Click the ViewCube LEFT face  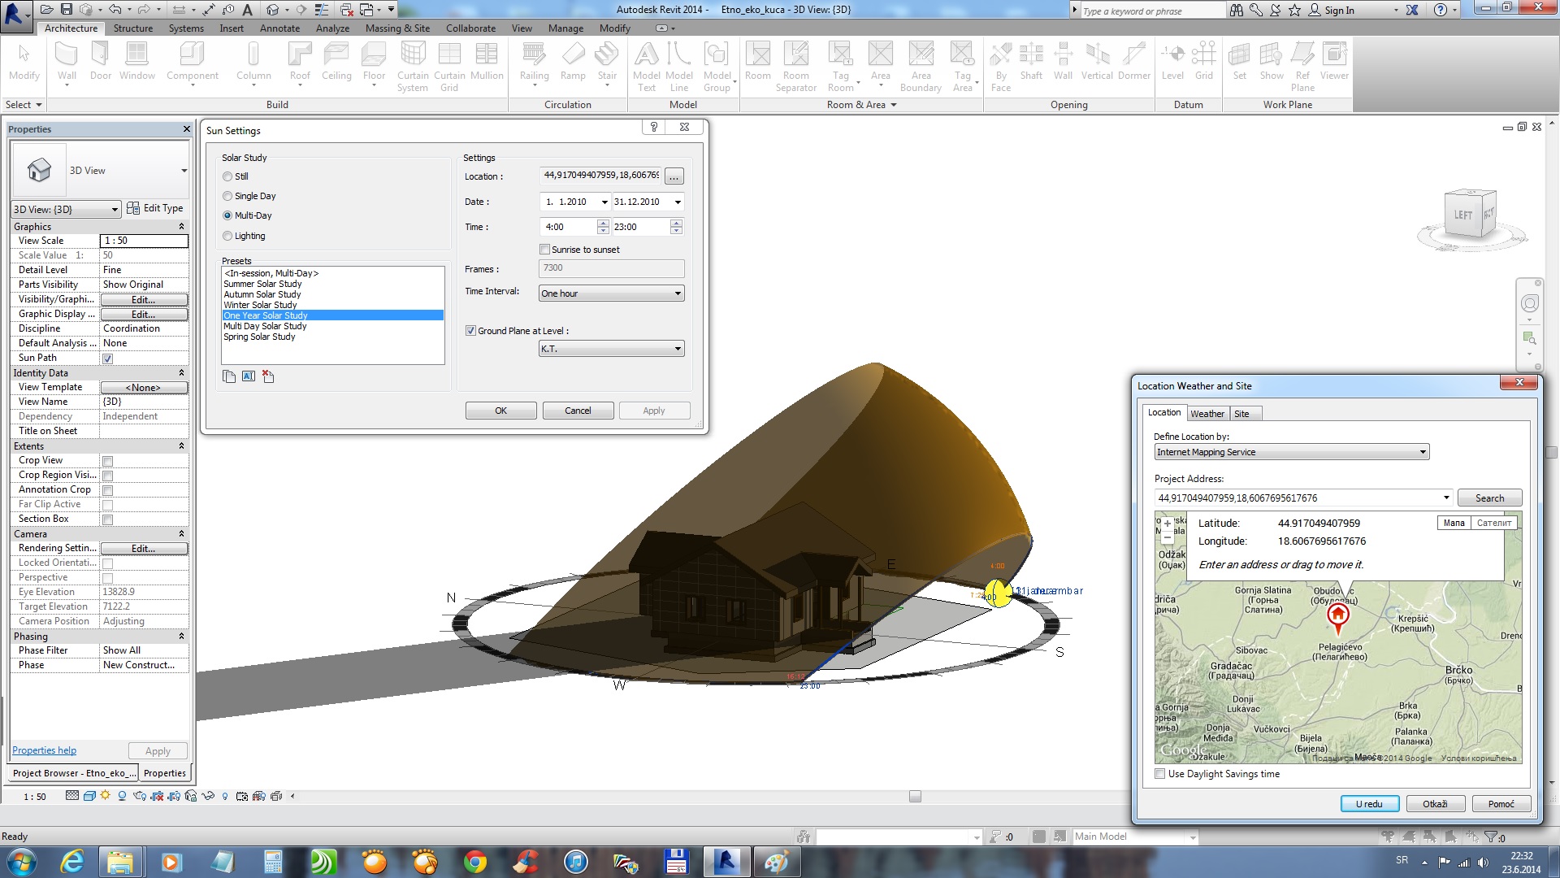(x=1463, y=215)
